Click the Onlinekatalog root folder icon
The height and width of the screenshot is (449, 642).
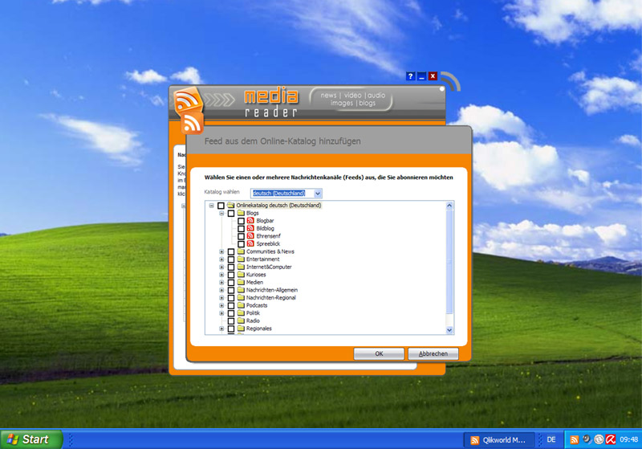pos(230,206)
